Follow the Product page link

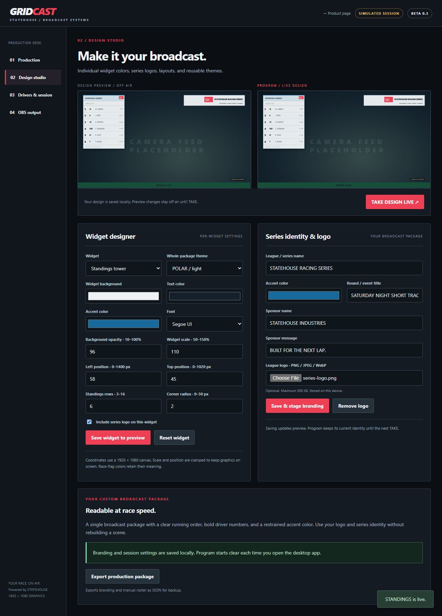pyautogui.click(x=337, y=13)
